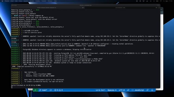Open the Profiles menu
This screenshot has height=97, width=174.
pyautogui.click(x=38, y=1)
